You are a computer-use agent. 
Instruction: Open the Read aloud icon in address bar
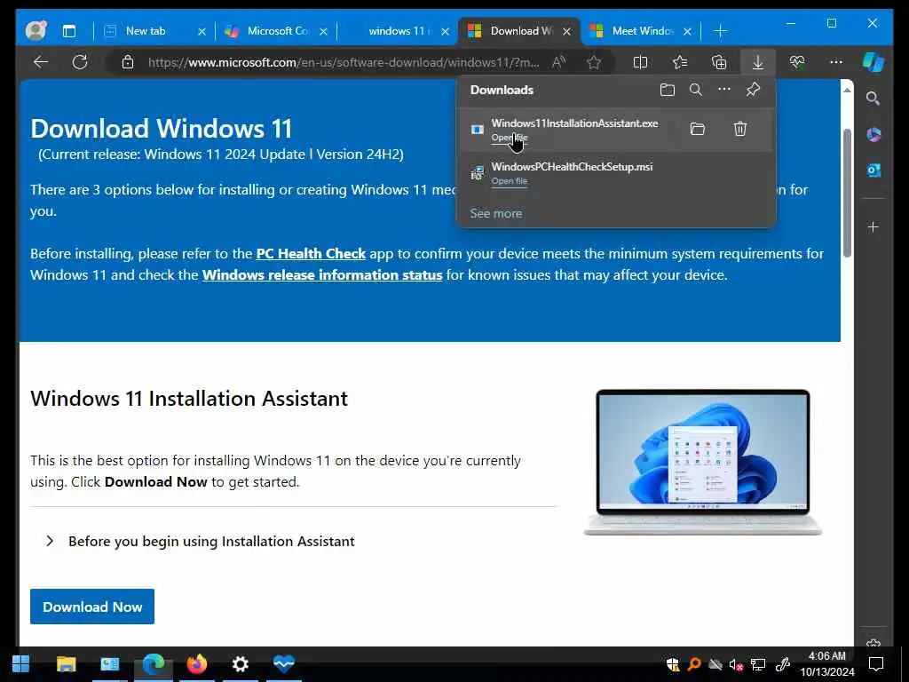(x=559, y=62)
